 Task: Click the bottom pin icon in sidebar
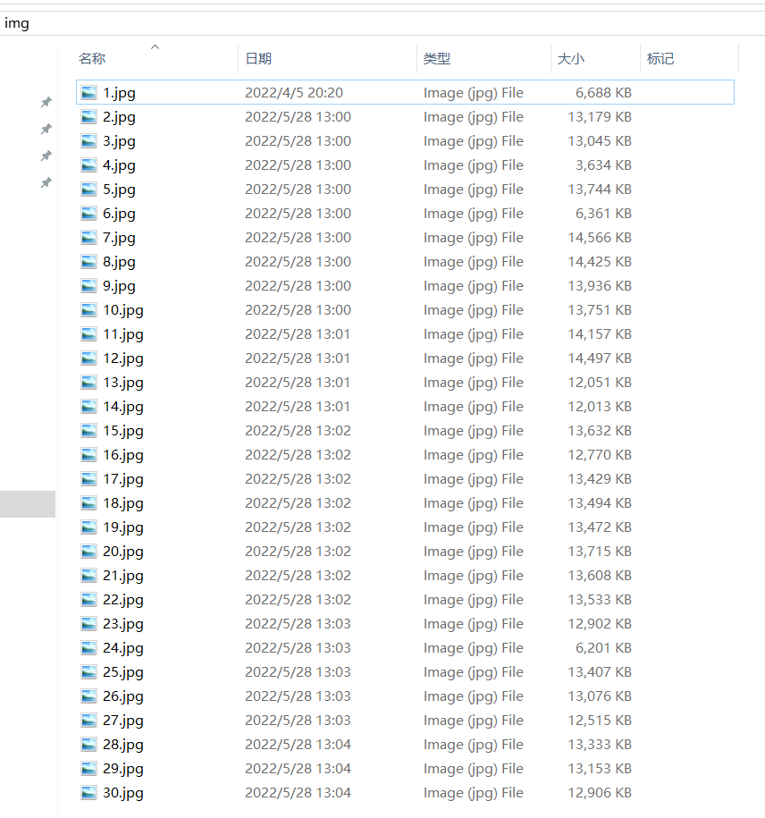click(x=46, y=183)
